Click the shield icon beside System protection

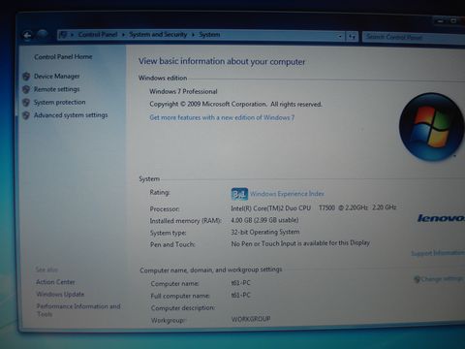(26, 103)
